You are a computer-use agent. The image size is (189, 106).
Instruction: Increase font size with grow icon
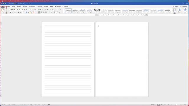pyautogui.click(x=24, y=9)
